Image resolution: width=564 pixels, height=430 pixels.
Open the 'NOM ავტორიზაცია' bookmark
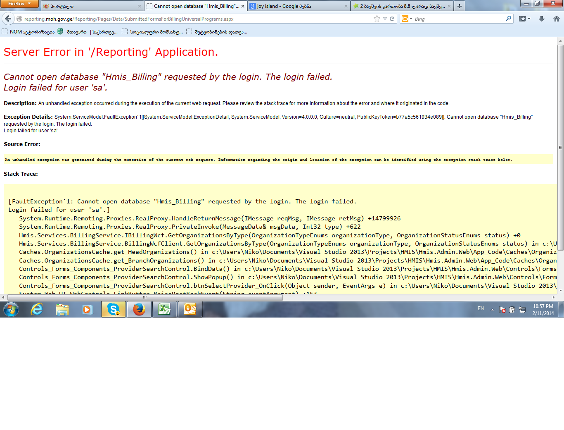click(28, 32)
